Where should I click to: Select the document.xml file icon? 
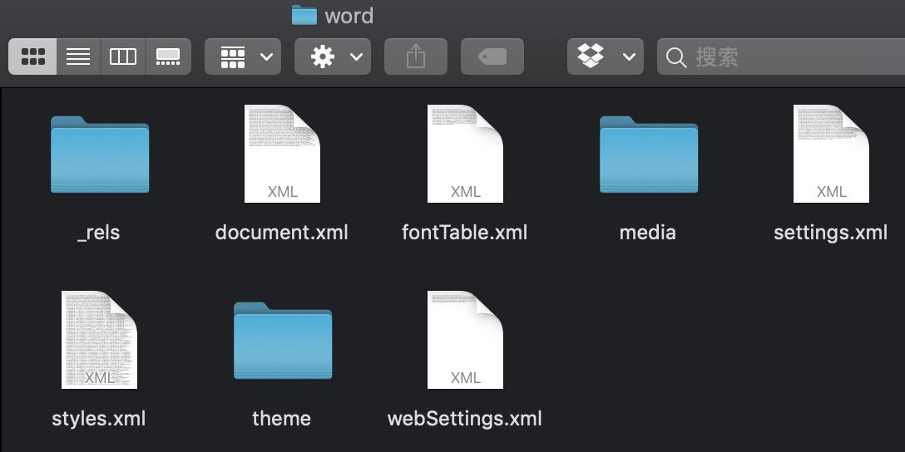[x=282, y=154]
